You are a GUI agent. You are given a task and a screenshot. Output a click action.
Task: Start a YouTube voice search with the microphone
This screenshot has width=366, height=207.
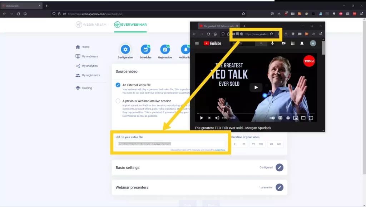[272, 43]
